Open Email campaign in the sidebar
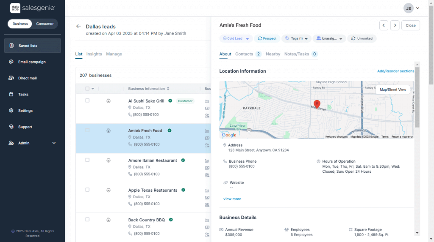 (x=32, y=62)
